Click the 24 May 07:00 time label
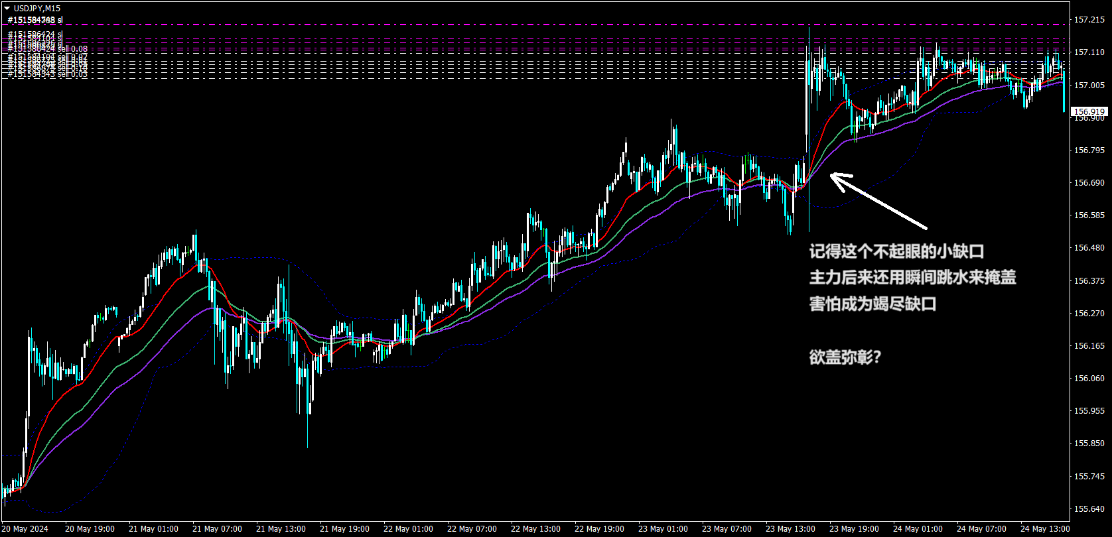 point(982,529)
